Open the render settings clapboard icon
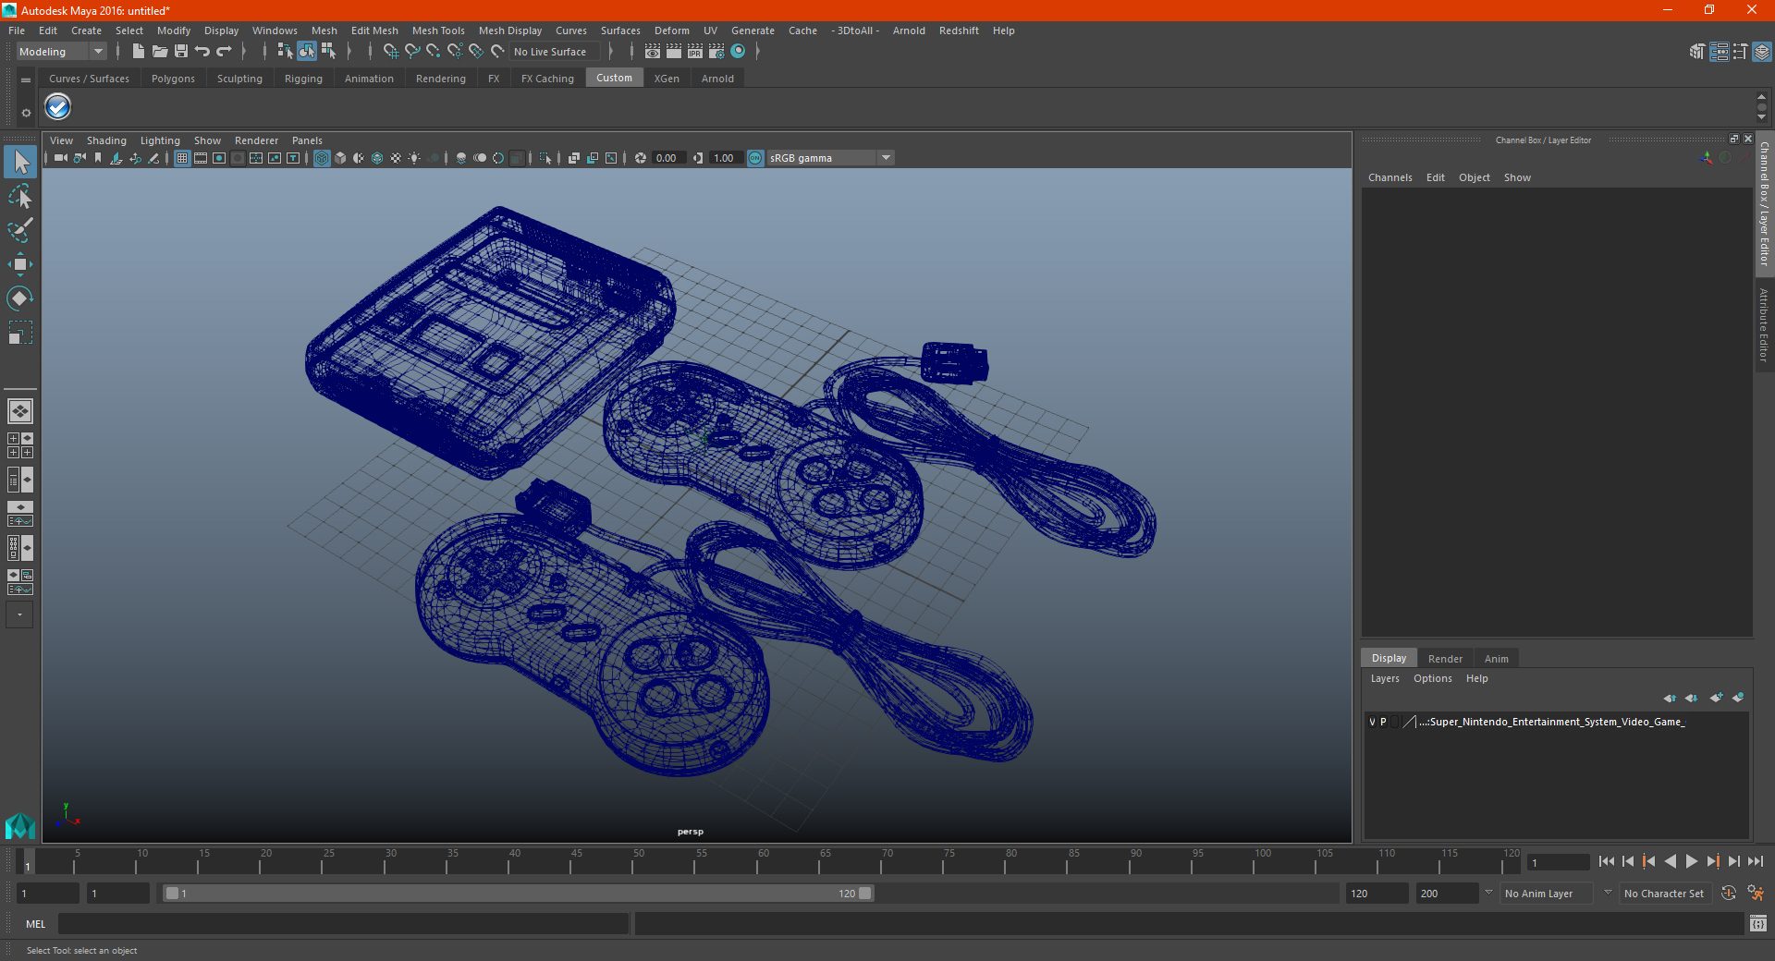The image size is (1775, 961). (x=716, y=52)
